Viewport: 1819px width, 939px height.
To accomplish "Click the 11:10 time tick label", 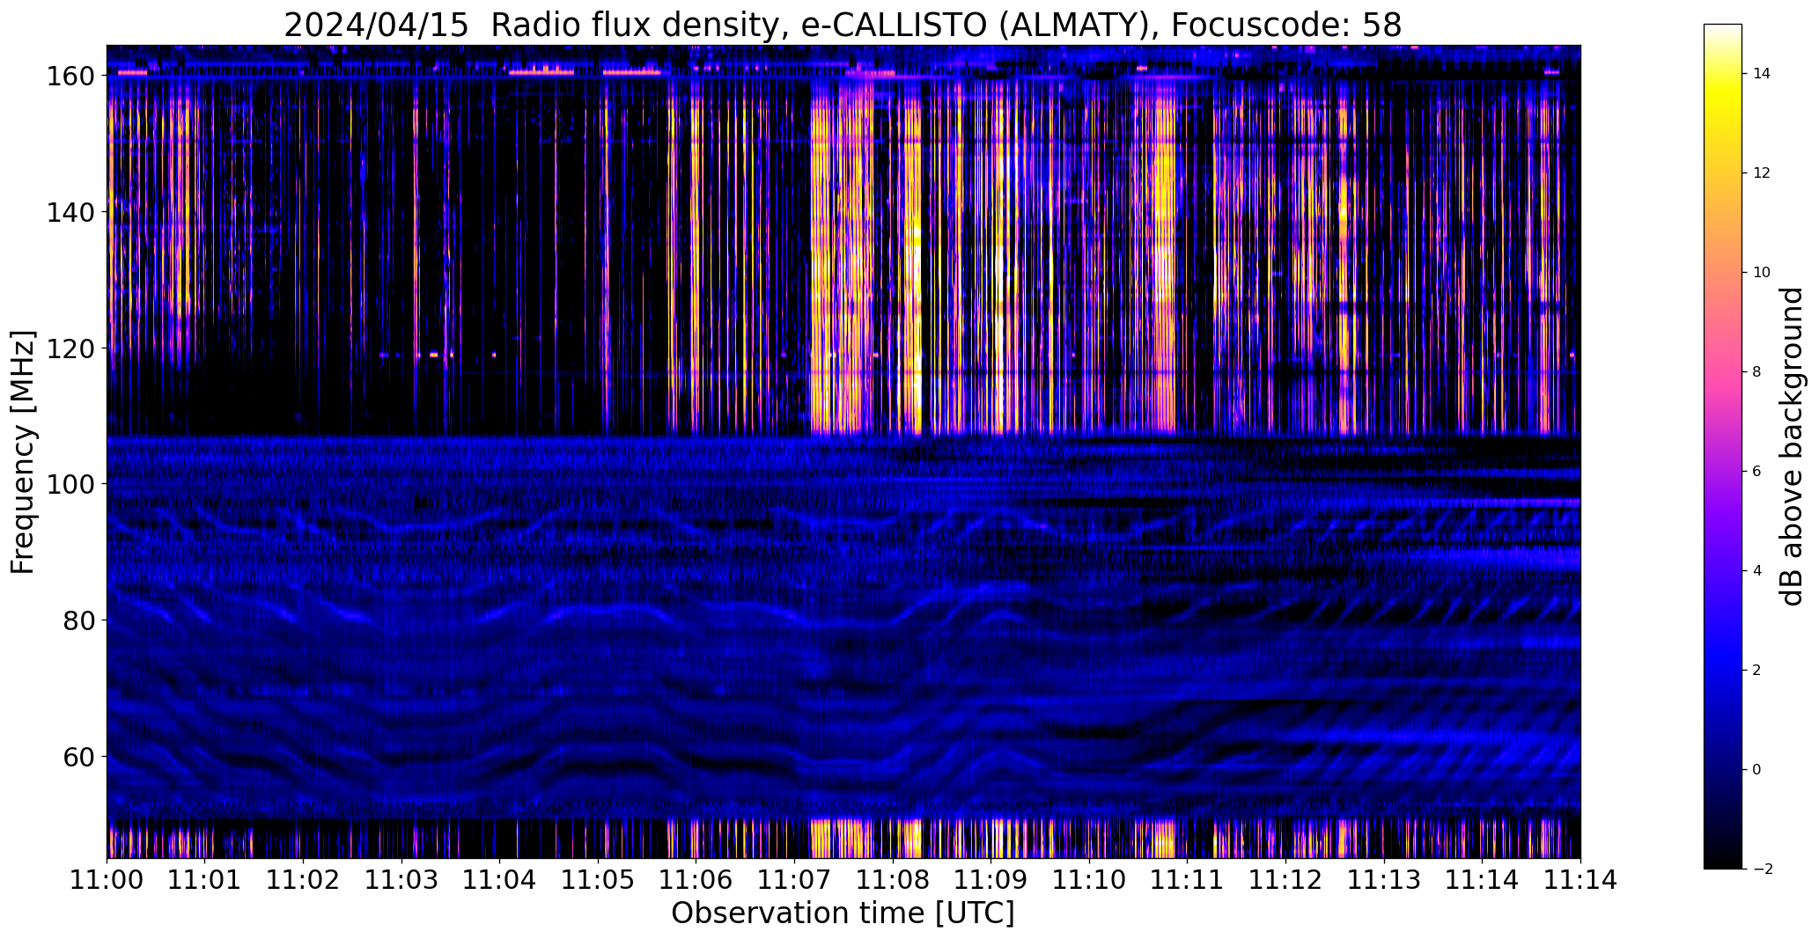I will click(1089, 879).
